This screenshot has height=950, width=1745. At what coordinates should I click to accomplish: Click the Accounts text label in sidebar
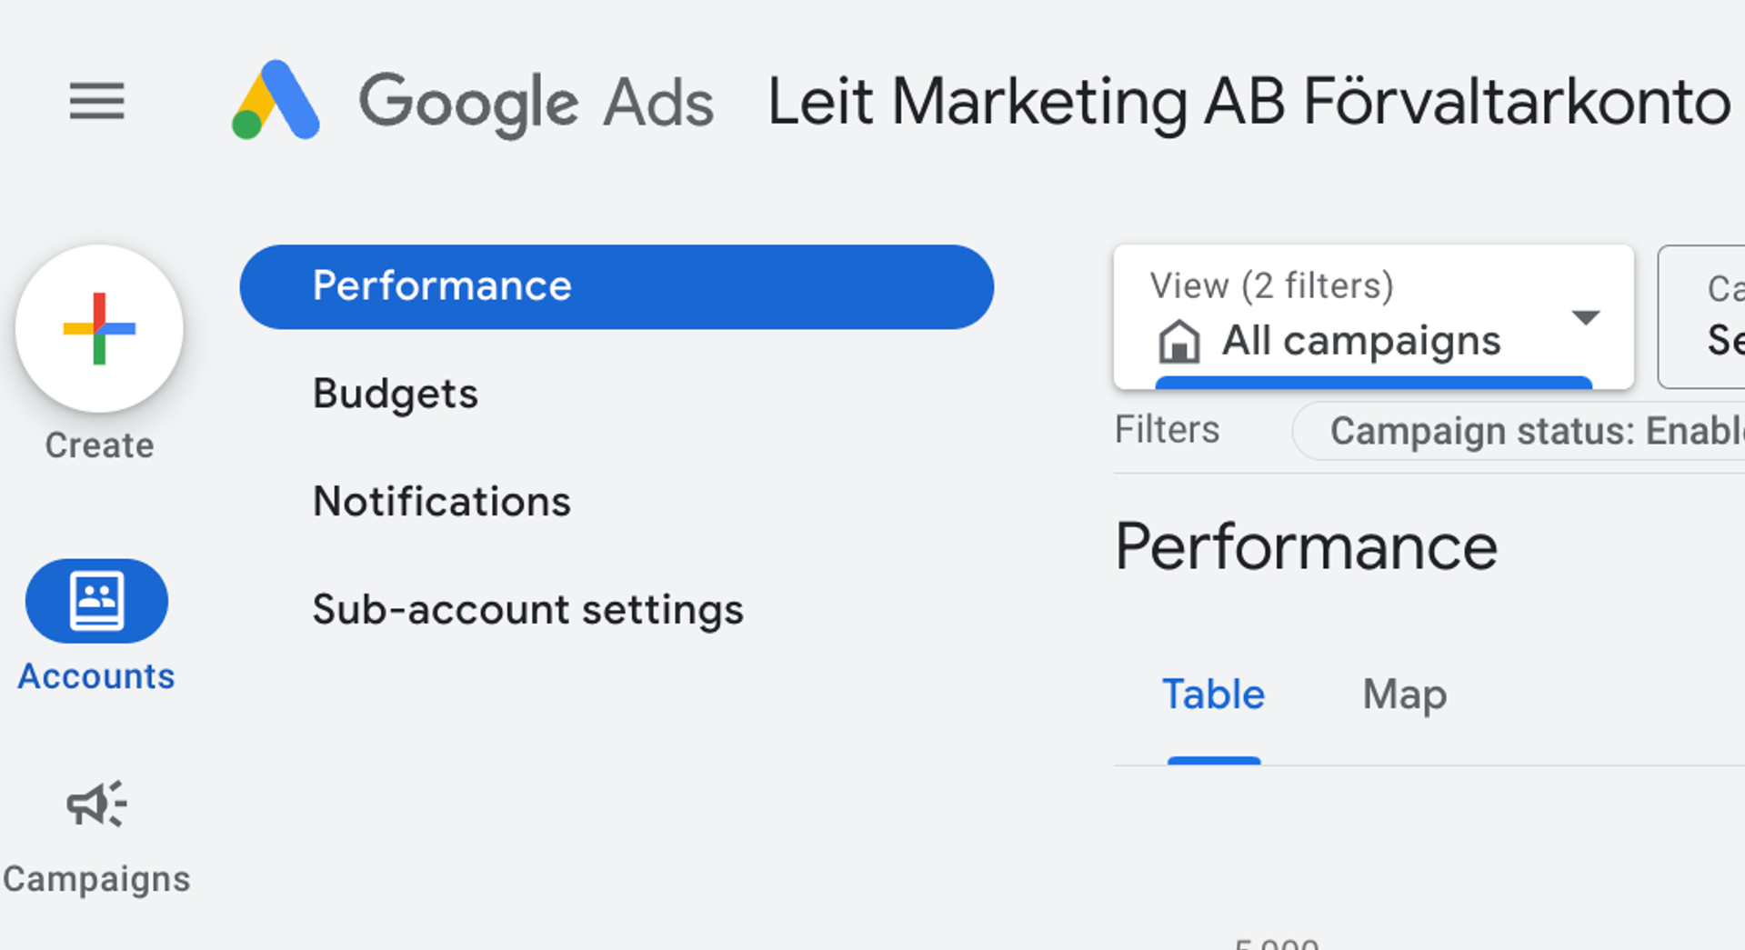tap(96, 676)
